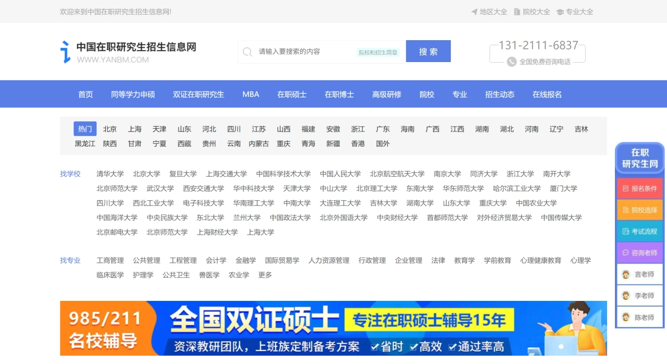The width and height of the screenshot is (667, 364).
Task: Click the avatar of 李老师
Action: point(626,296)
